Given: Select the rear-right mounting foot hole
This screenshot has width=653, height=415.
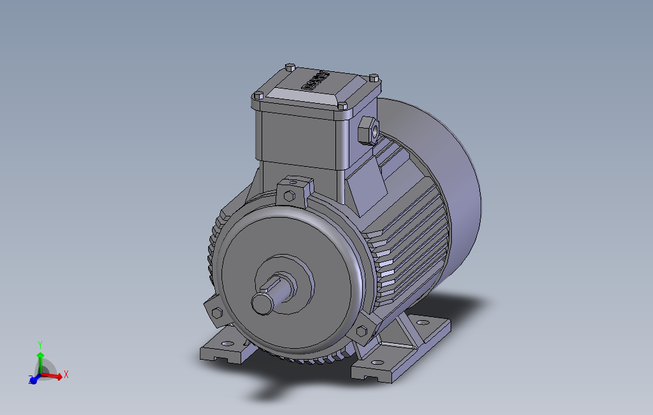Looking at the screenshot, I should (x=422, y=323).
